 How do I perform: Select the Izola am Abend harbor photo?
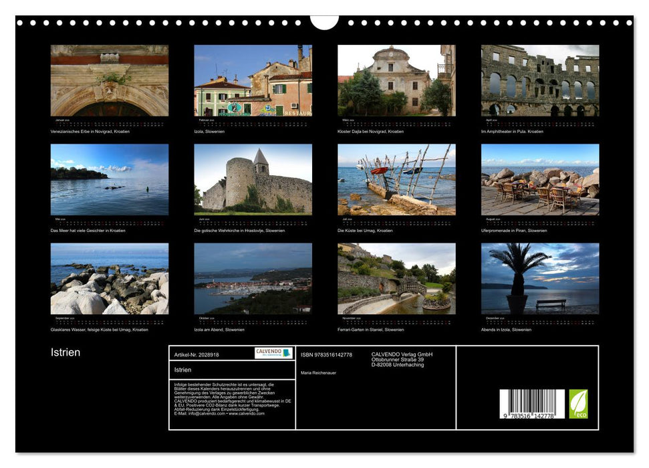tap(253, 278)
